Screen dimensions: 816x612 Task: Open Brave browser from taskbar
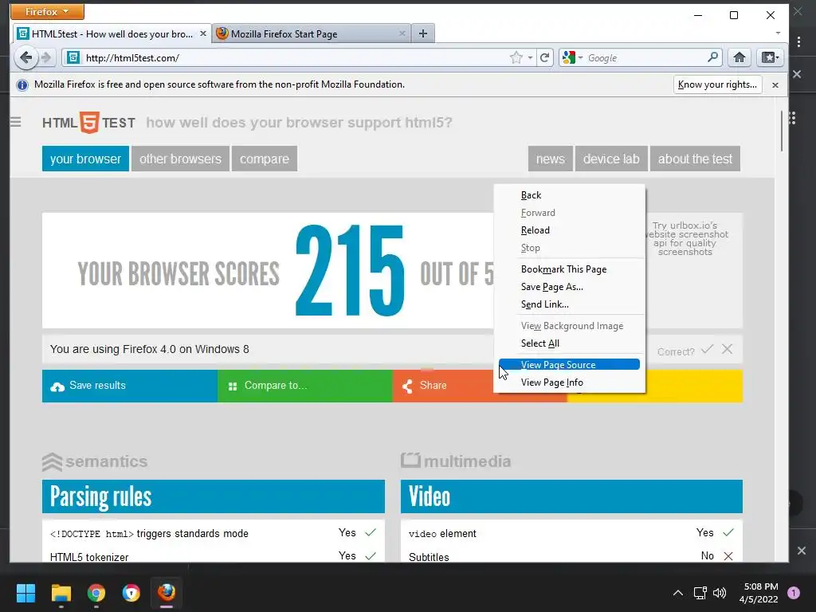[131, 593]
